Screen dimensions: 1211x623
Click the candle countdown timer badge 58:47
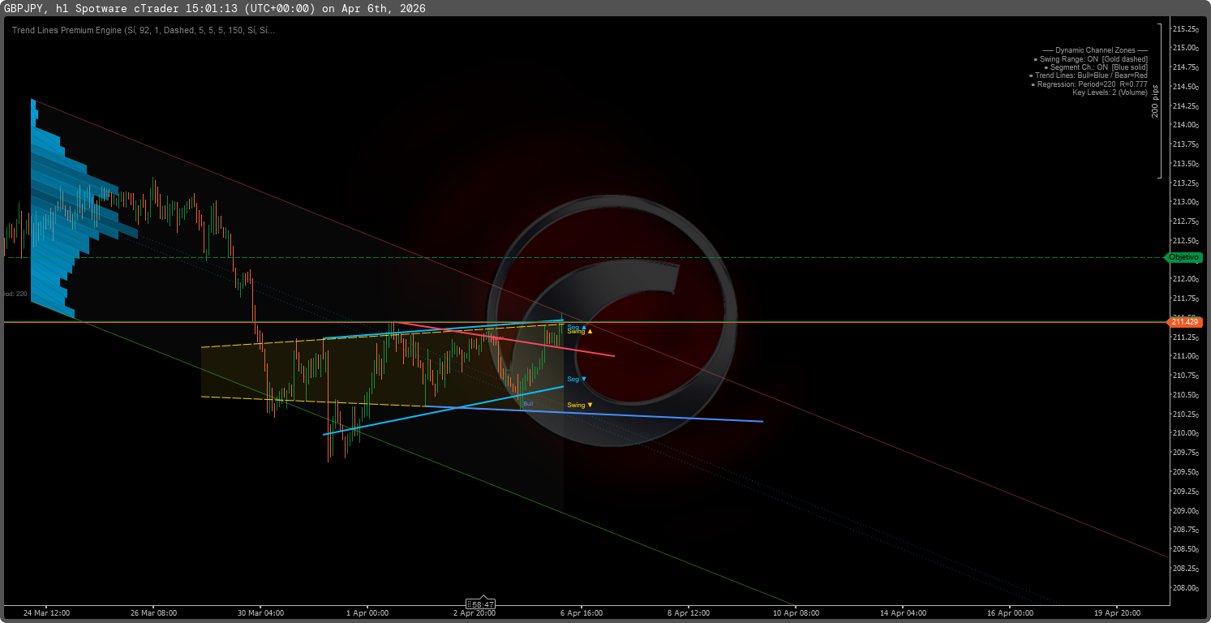(x=481, y=604)
